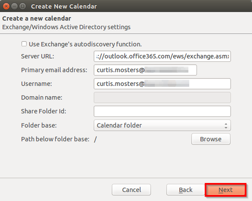This screenshot has height=201, width=252.
Task: Open the Folder base dropdown
Action: 162,125
